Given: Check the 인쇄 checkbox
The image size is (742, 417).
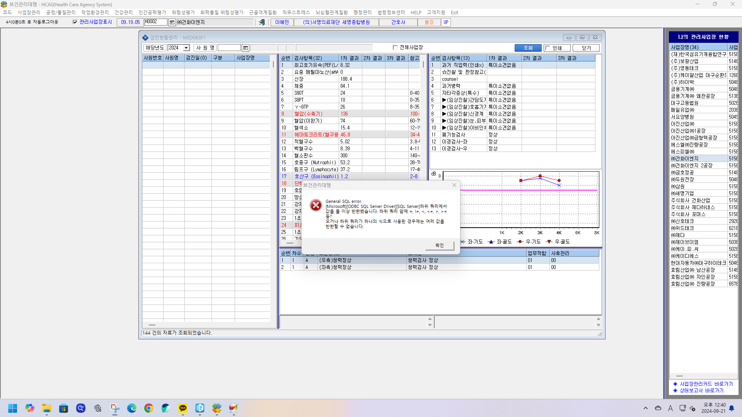Looking at the screenshot, I should point(548,48).
